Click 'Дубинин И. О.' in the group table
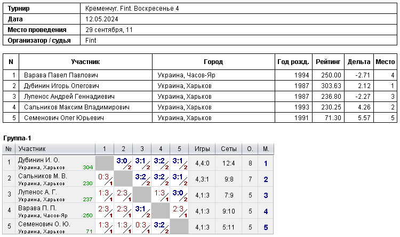Viewport: 400px width, 237px height. point(39,160)
